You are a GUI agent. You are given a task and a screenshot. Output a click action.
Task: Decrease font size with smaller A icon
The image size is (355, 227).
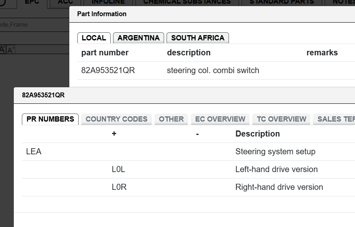[x=11, y=50]
